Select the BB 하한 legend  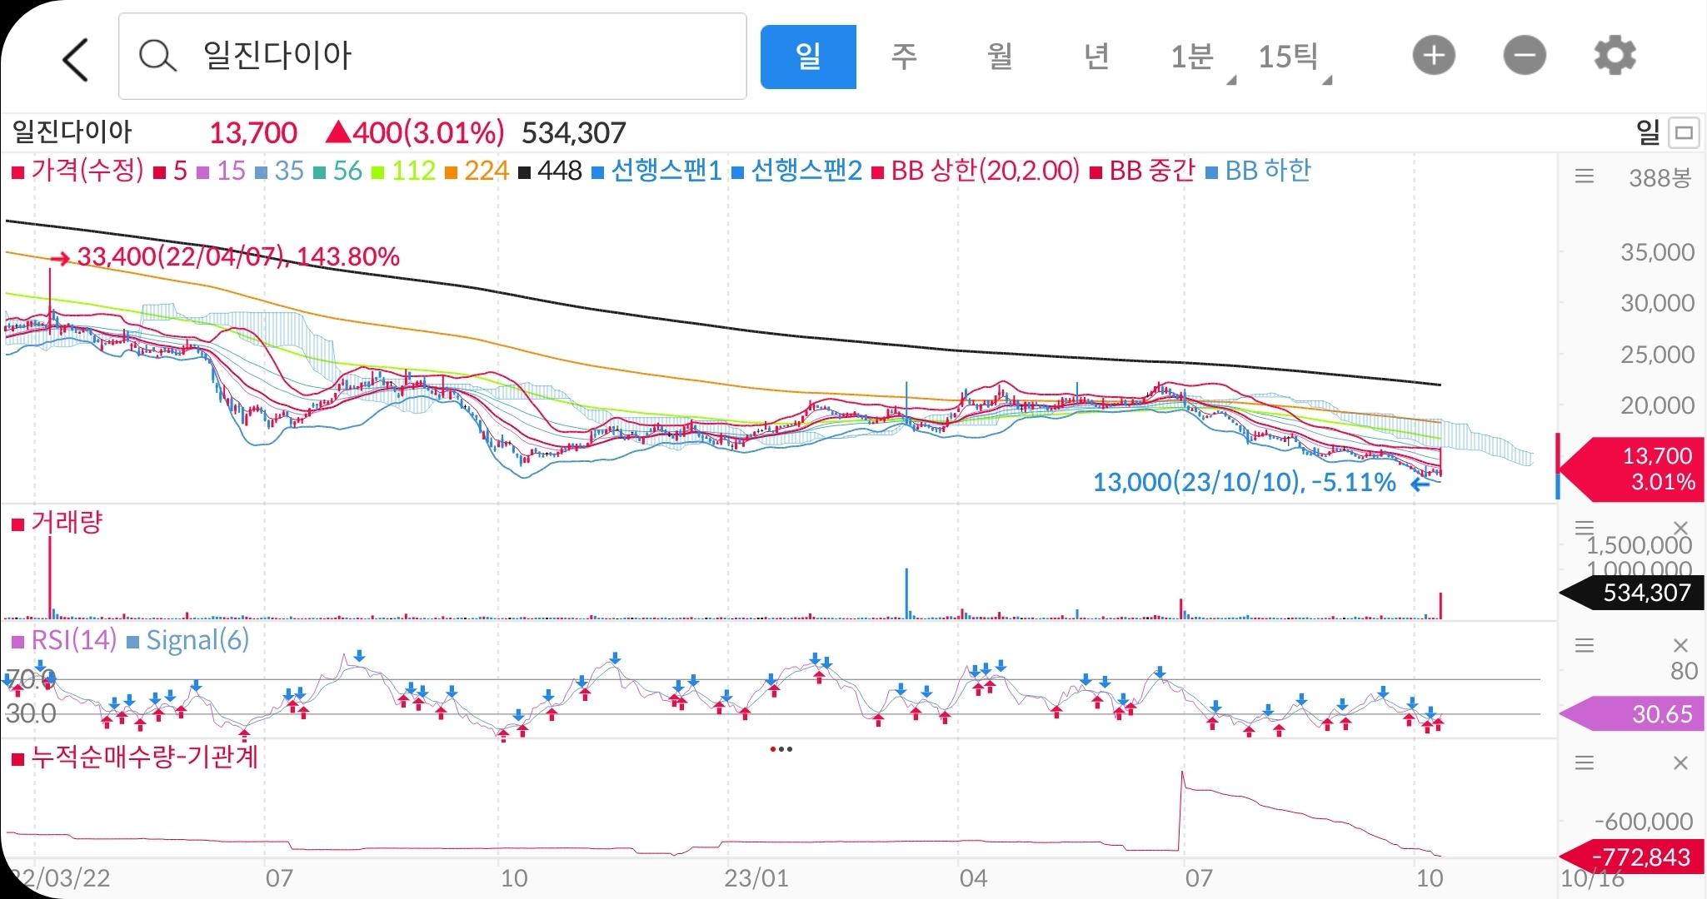(x=1259, y=171)
